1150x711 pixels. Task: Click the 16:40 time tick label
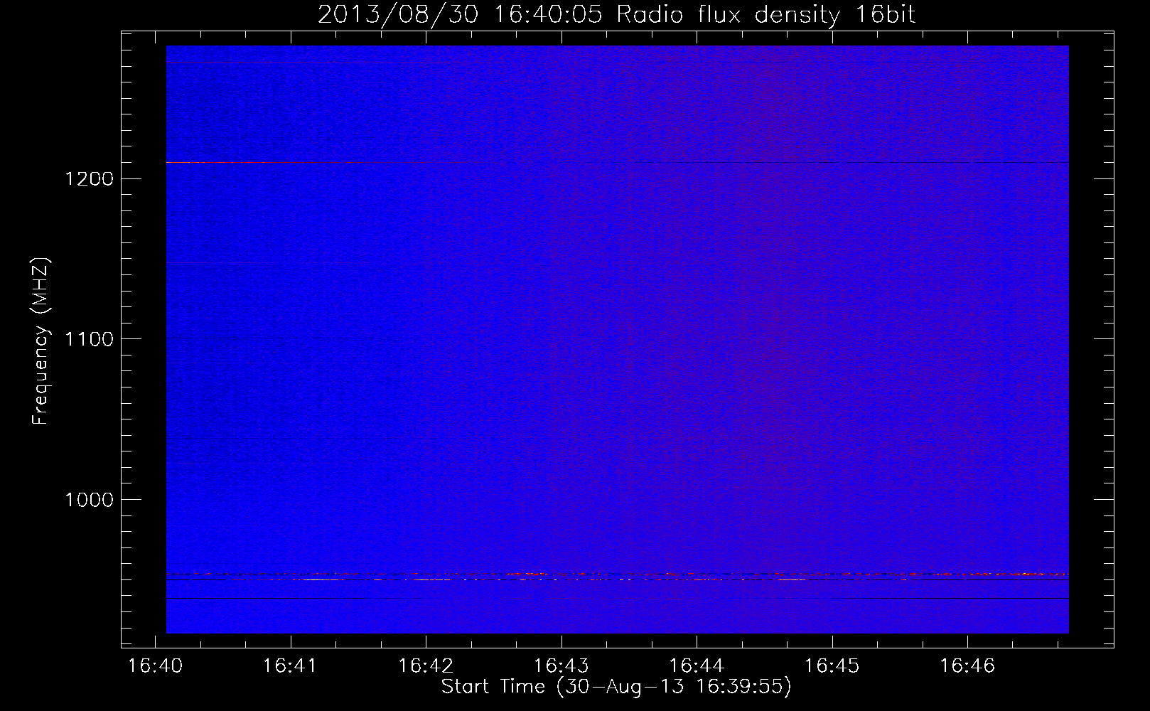[x=155, y=666]
